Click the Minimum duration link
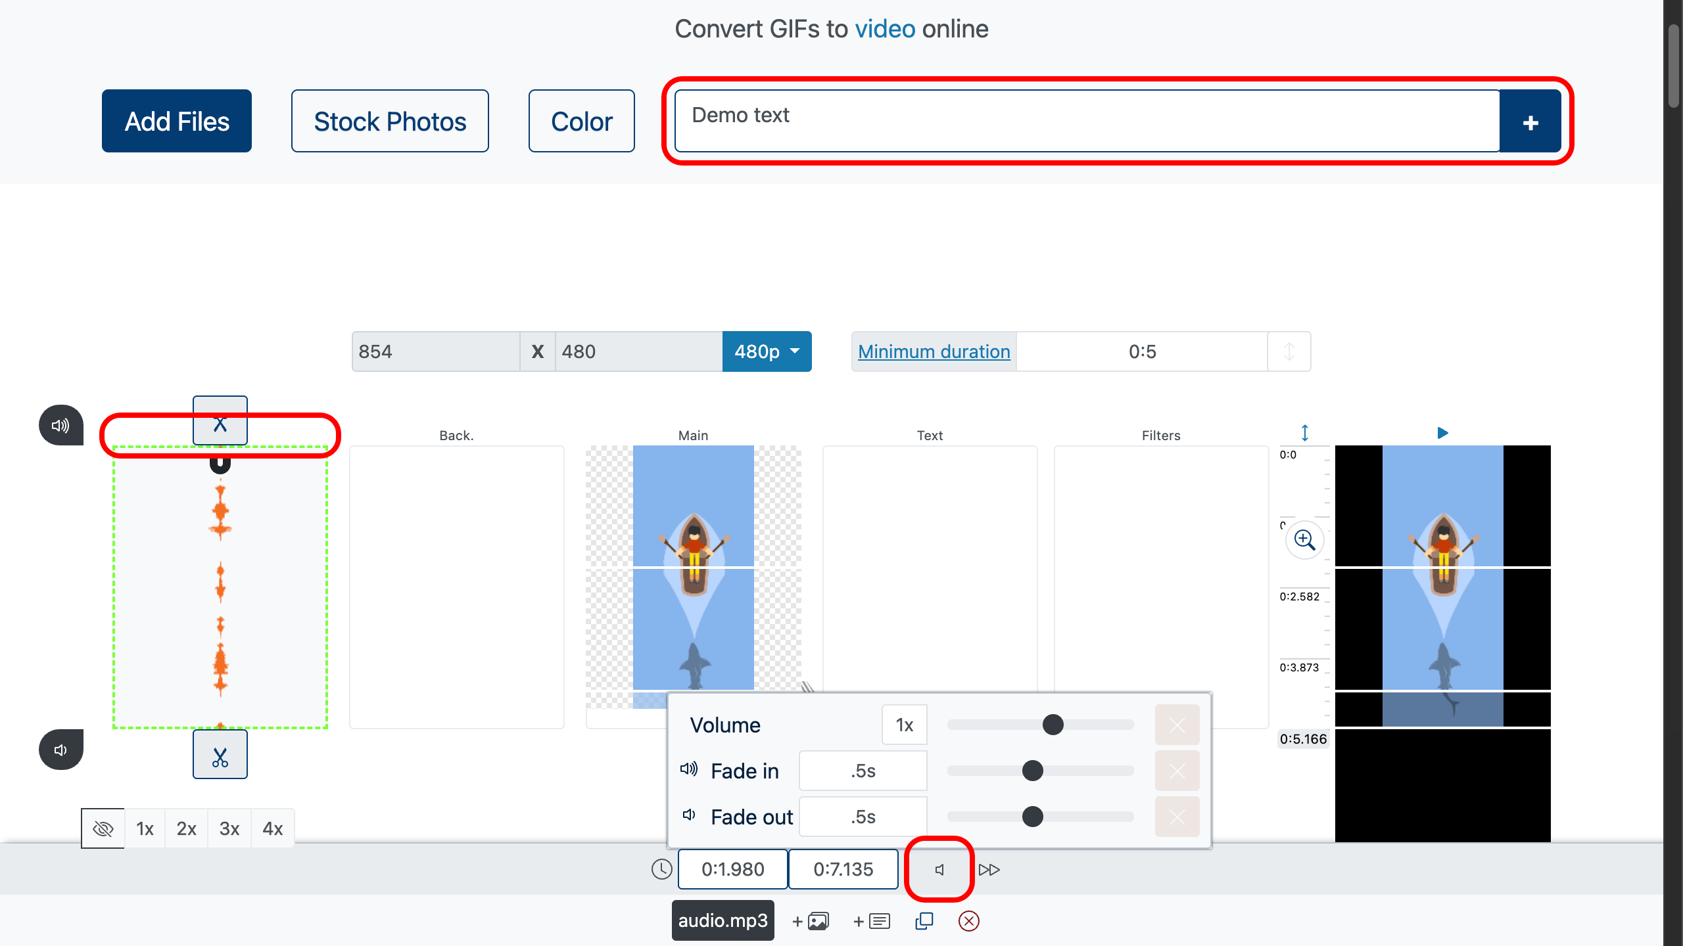 point(934,351)
